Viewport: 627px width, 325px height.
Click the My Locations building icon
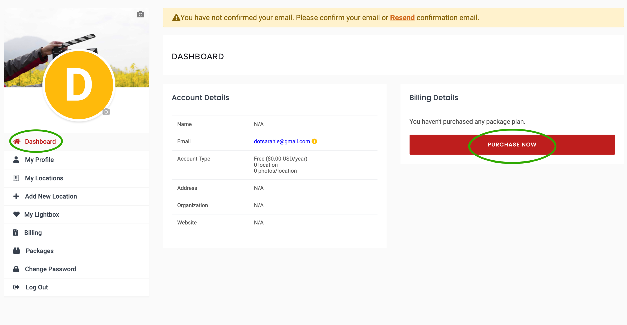click(x=16, y=178)
